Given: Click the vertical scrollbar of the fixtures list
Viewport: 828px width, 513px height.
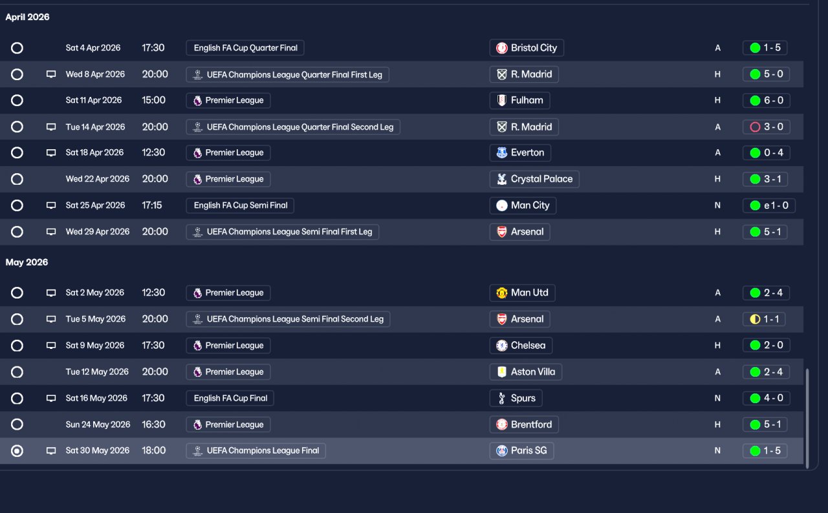Looking at the screenshot, I should pos(807,418).
